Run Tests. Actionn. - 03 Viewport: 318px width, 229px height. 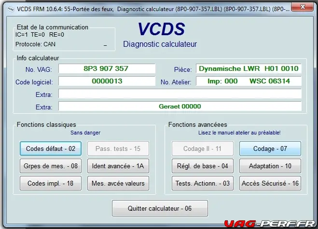click(202, 183)
